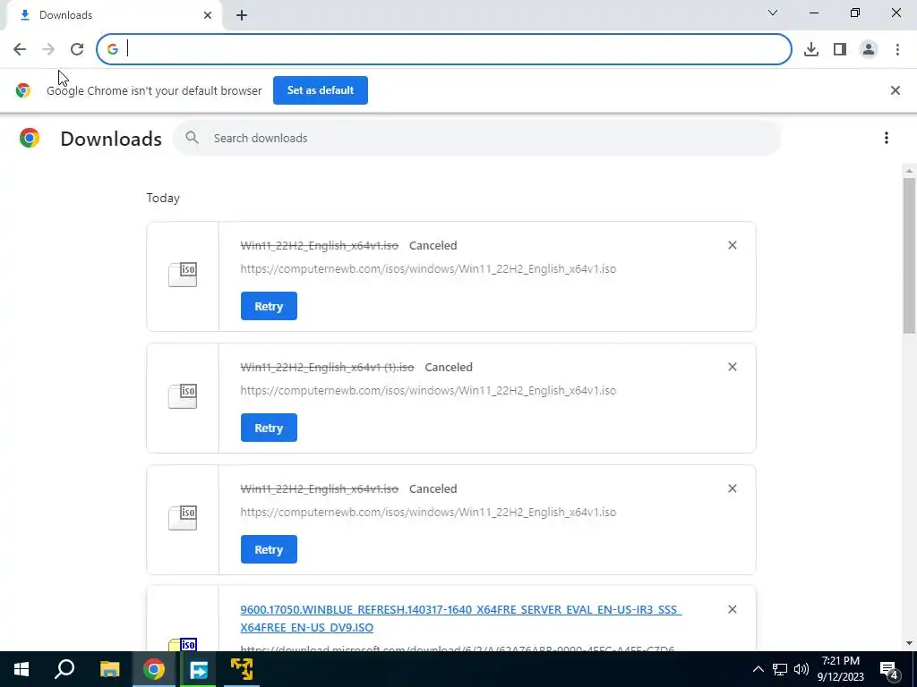The height and width of the screenshot is (687, 917).
Task: Click the Google G icon in address bar
Action: pyautogui.click(x=112, y=50)
